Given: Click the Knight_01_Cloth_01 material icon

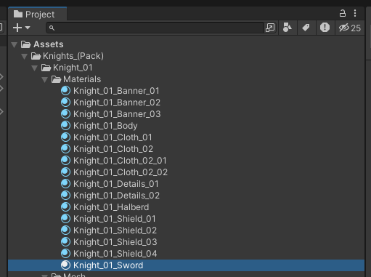Looking at the screenshot, I should pyautogui.click(x=65, y=137).
